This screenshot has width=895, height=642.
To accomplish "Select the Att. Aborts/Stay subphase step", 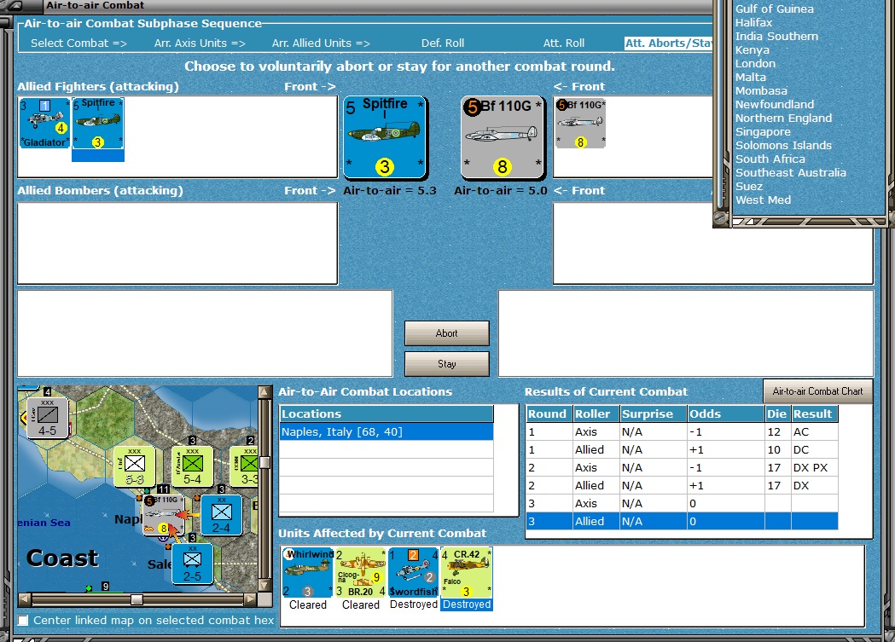I will point(668,43).
